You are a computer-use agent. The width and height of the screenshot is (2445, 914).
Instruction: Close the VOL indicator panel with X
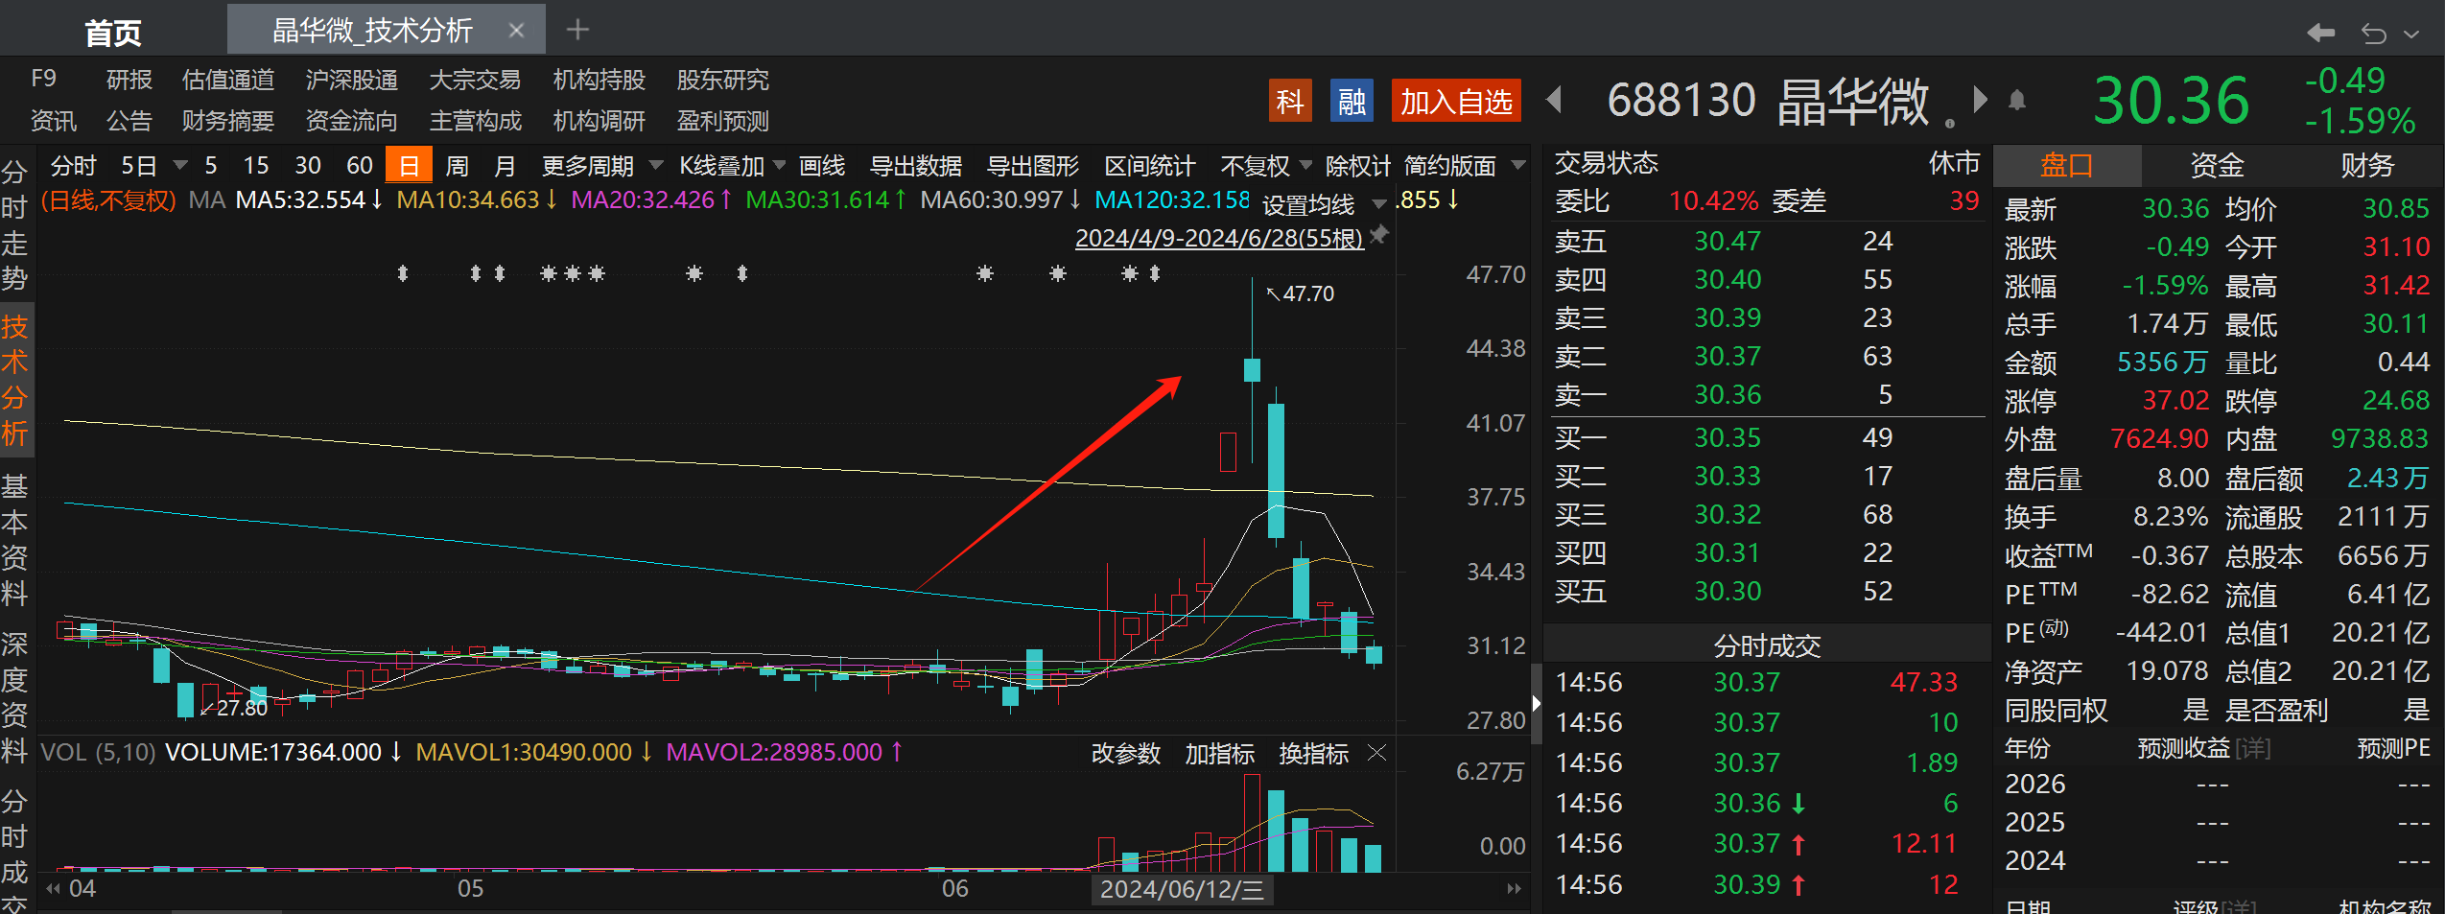1376,753
